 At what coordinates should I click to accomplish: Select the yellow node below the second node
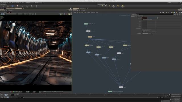90,37
